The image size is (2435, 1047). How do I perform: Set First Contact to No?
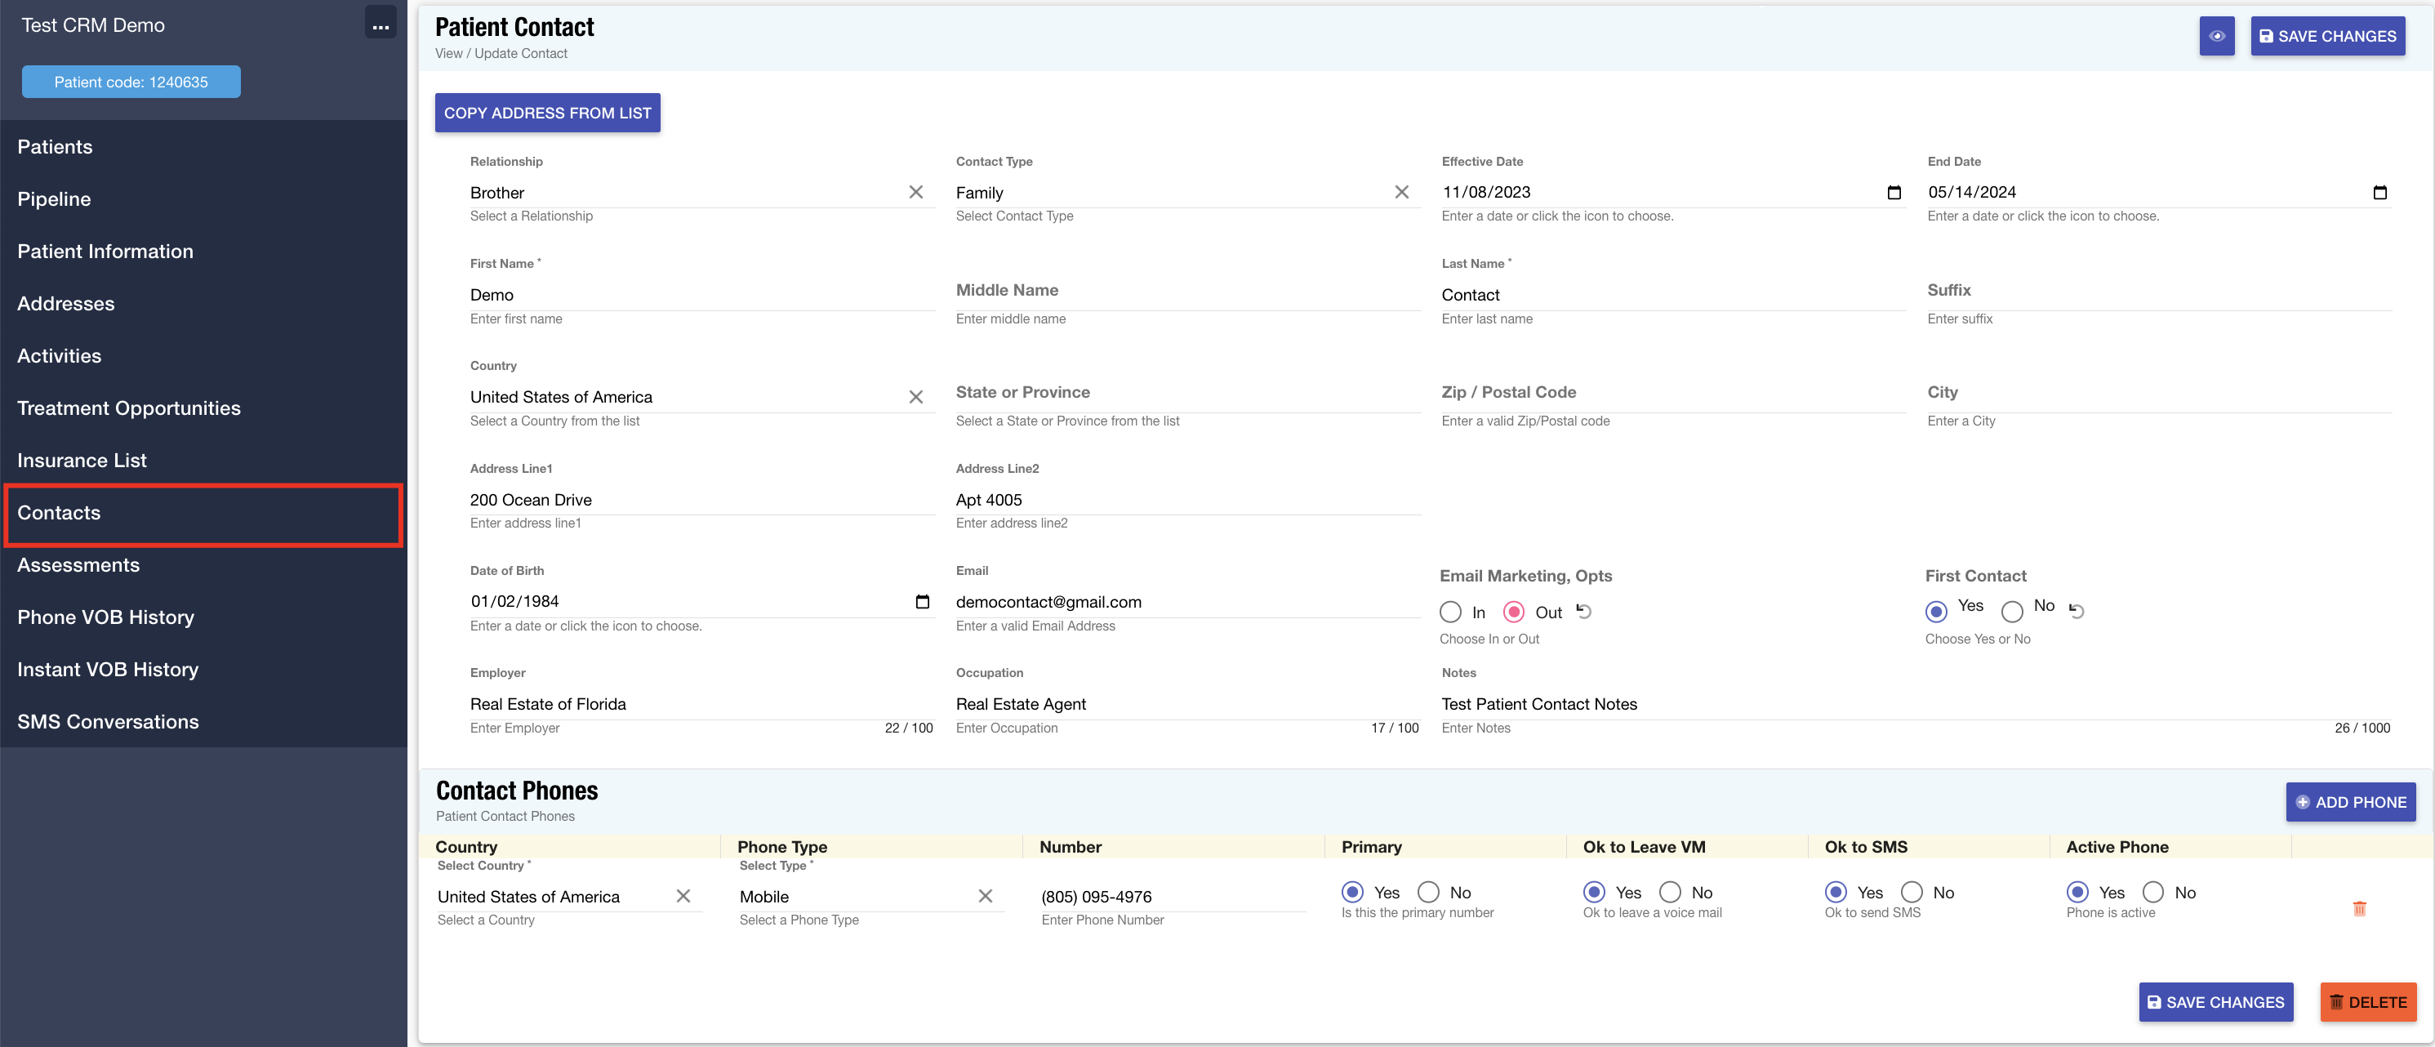coord(2011,611)
